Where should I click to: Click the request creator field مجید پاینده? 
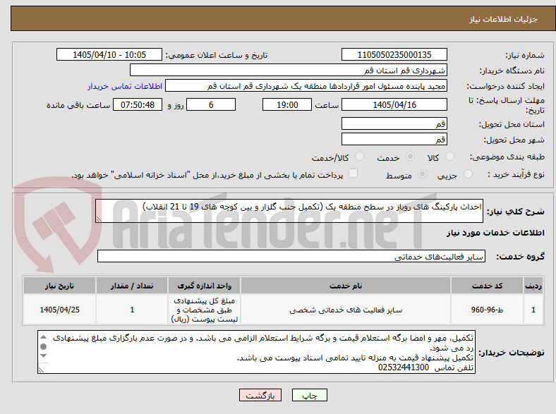click(x=306, y=86)
